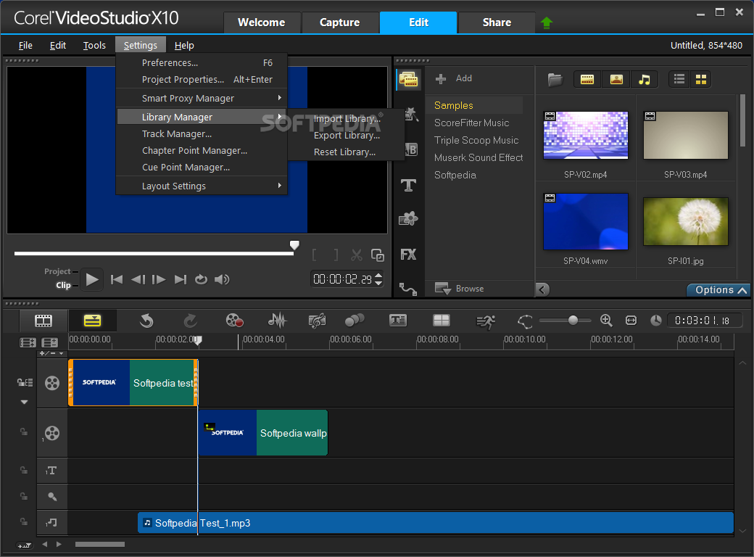Switch library to thumbnail view
Image resolution: width=754 pixels, height=557 pixels.
click(x=701, y=79)
